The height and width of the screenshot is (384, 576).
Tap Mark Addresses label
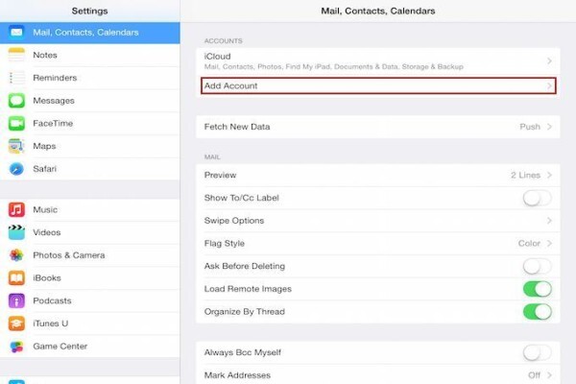[x=237, y=375]
